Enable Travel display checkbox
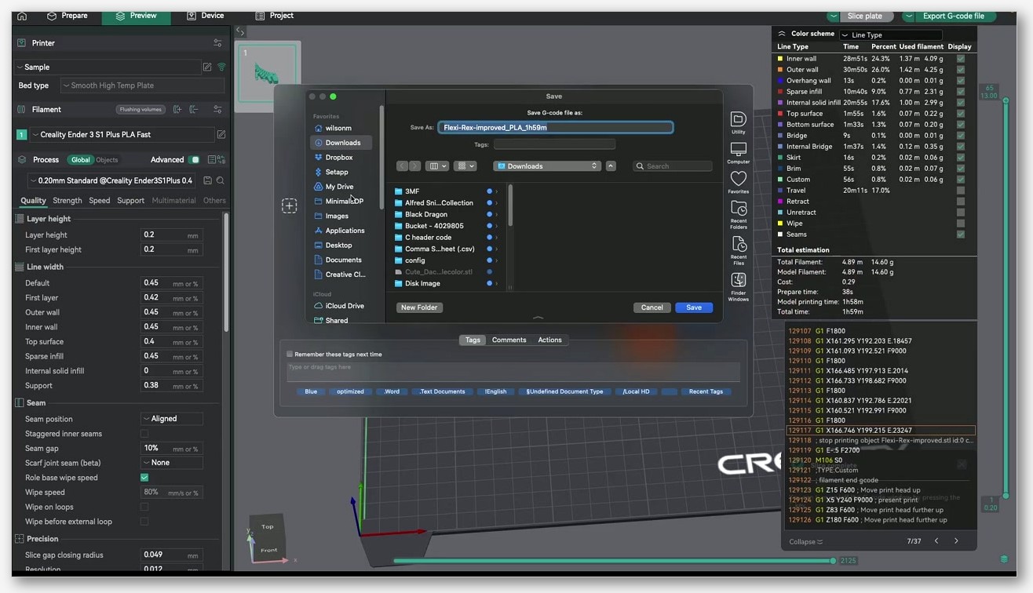Image resolution: width=1033 pixels, height=593 pixels. [x=961, y=191]
